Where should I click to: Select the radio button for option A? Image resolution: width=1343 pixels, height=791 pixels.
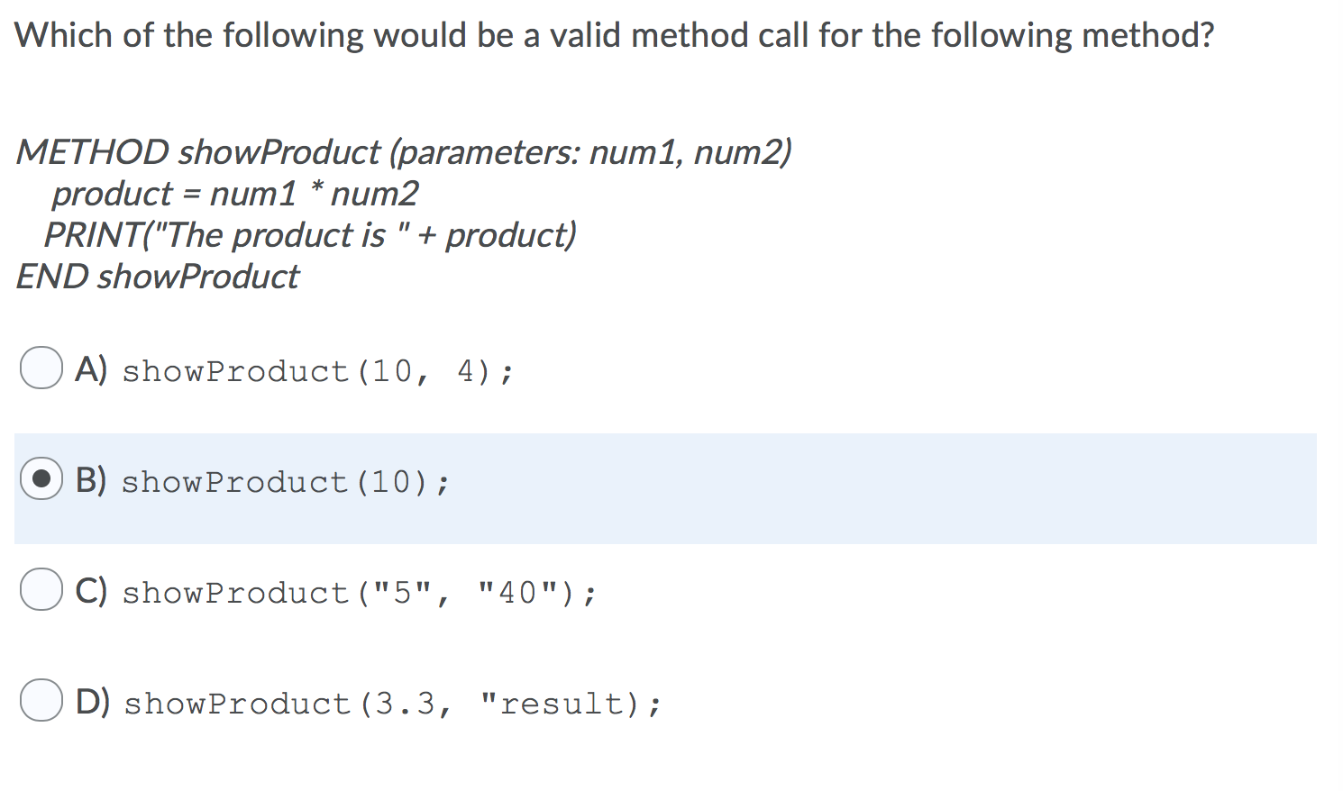click(40, 368)
